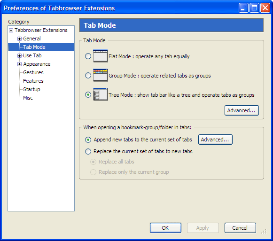Maximize the Preferences dialog

pyautogui.click(x=254, y=8)
